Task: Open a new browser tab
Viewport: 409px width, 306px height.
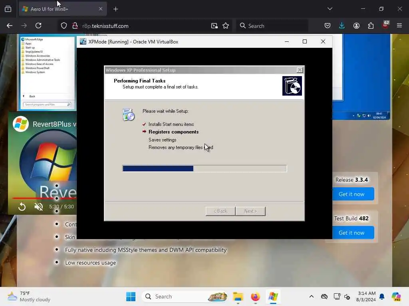Action: (x=115, y=9)
